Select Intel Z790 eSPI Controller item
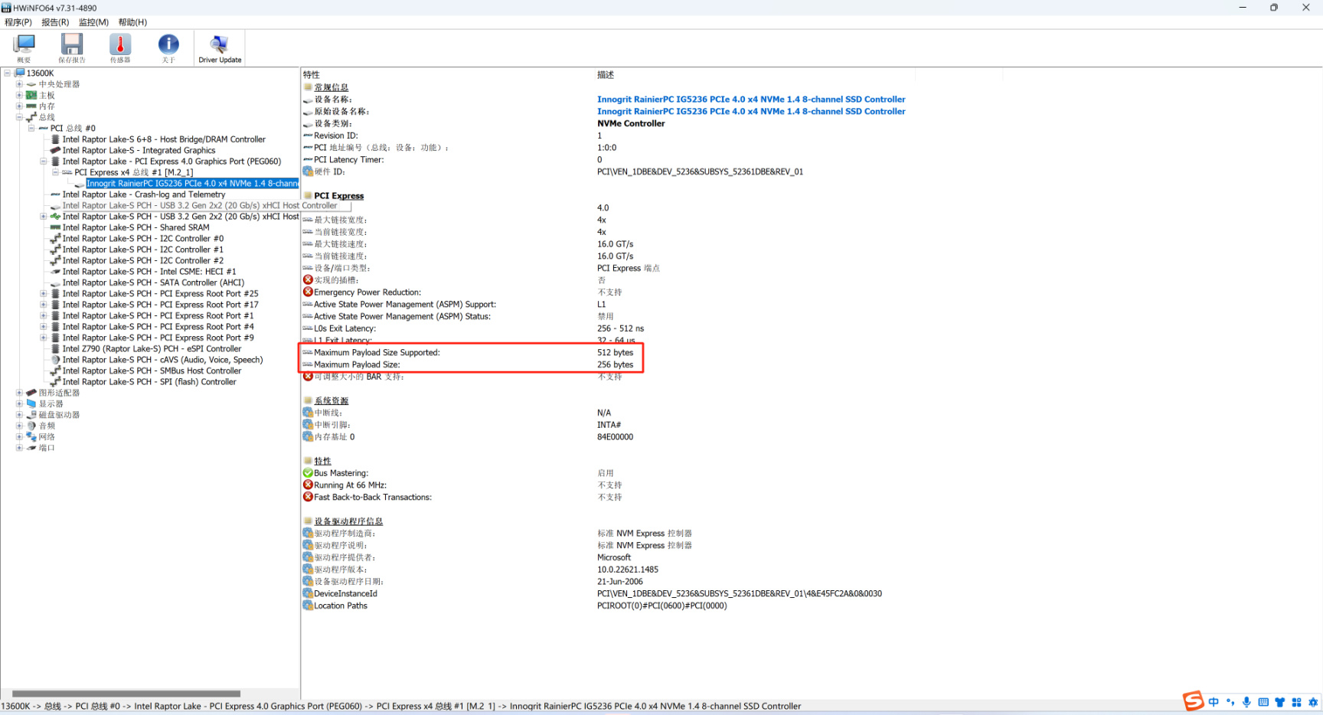Screen dimensions: 1323x715 [x=152, y=349]
